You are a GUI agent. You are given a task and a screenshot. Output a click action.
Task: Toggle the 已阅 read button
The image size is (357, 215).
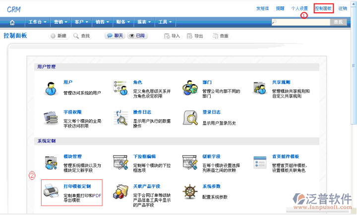pyautogui.click(x=137, y=36)
